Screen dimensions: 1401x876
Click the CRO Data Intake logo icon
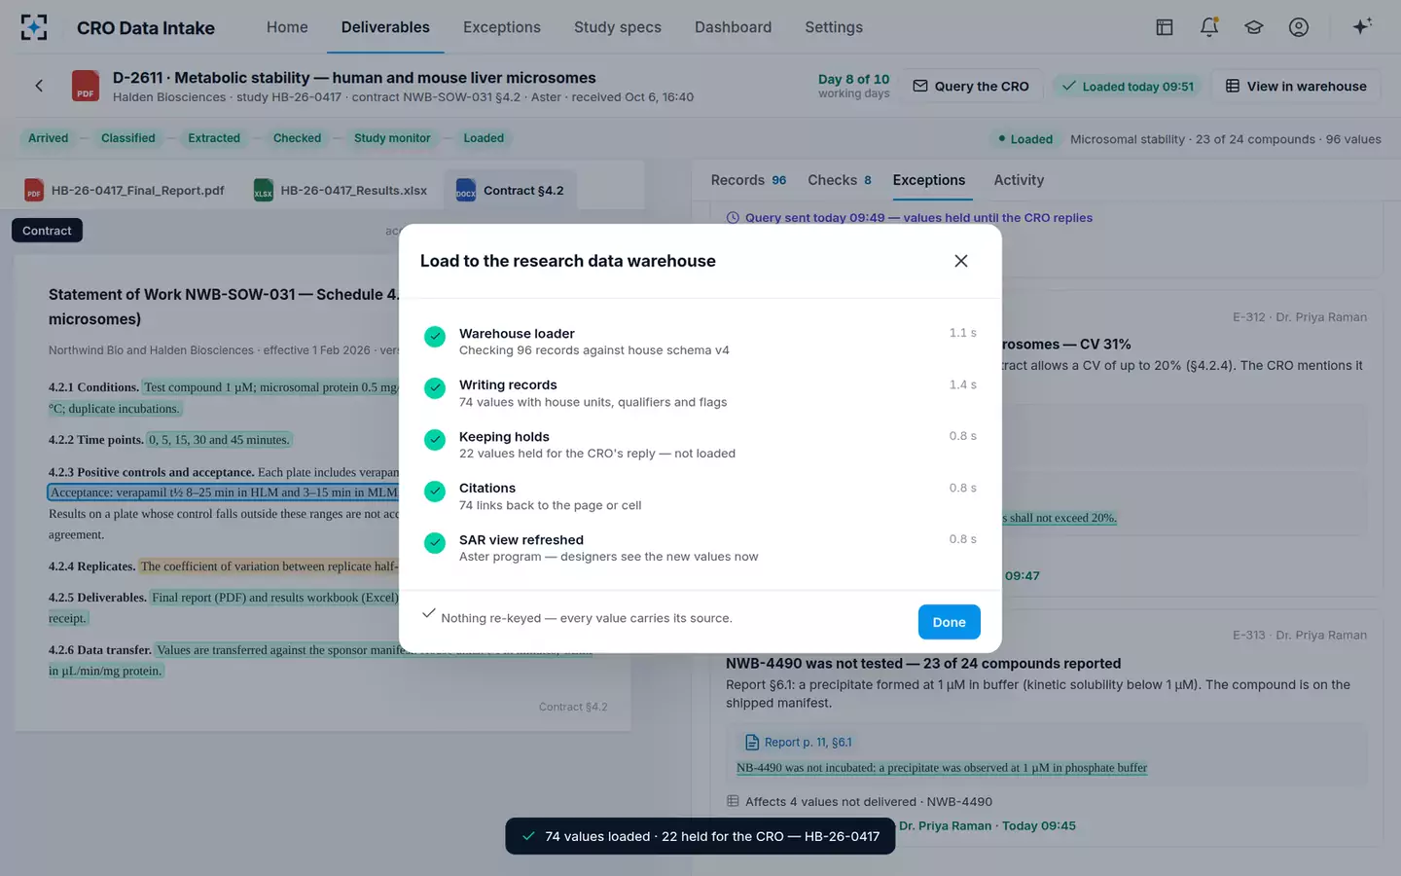pos(34,27)
